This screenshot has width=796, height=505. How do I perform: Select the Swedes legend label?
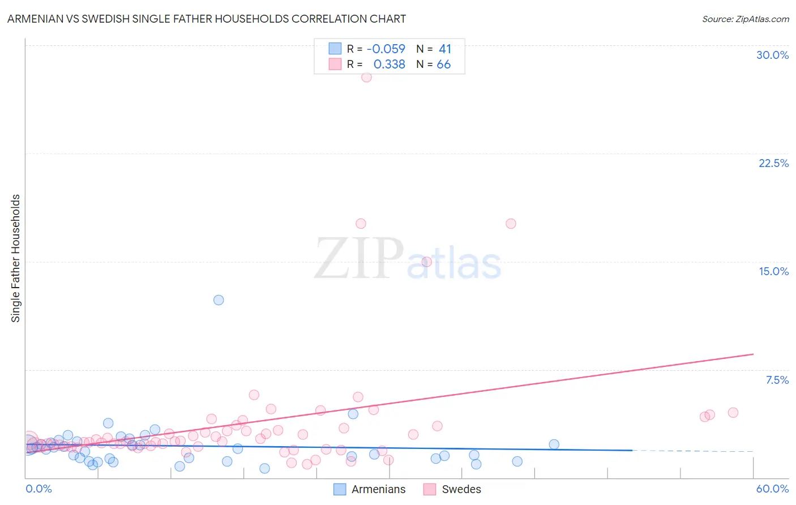click(x=461, y=489)
